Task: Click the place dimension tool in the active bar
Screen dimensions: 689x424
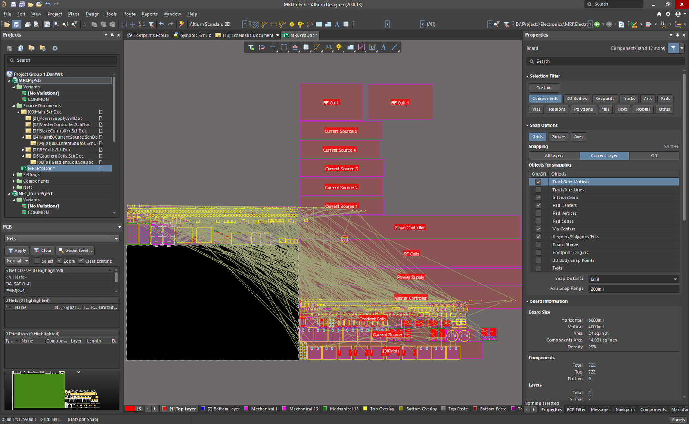Action: pyautogui.click(x=372, y=47)
